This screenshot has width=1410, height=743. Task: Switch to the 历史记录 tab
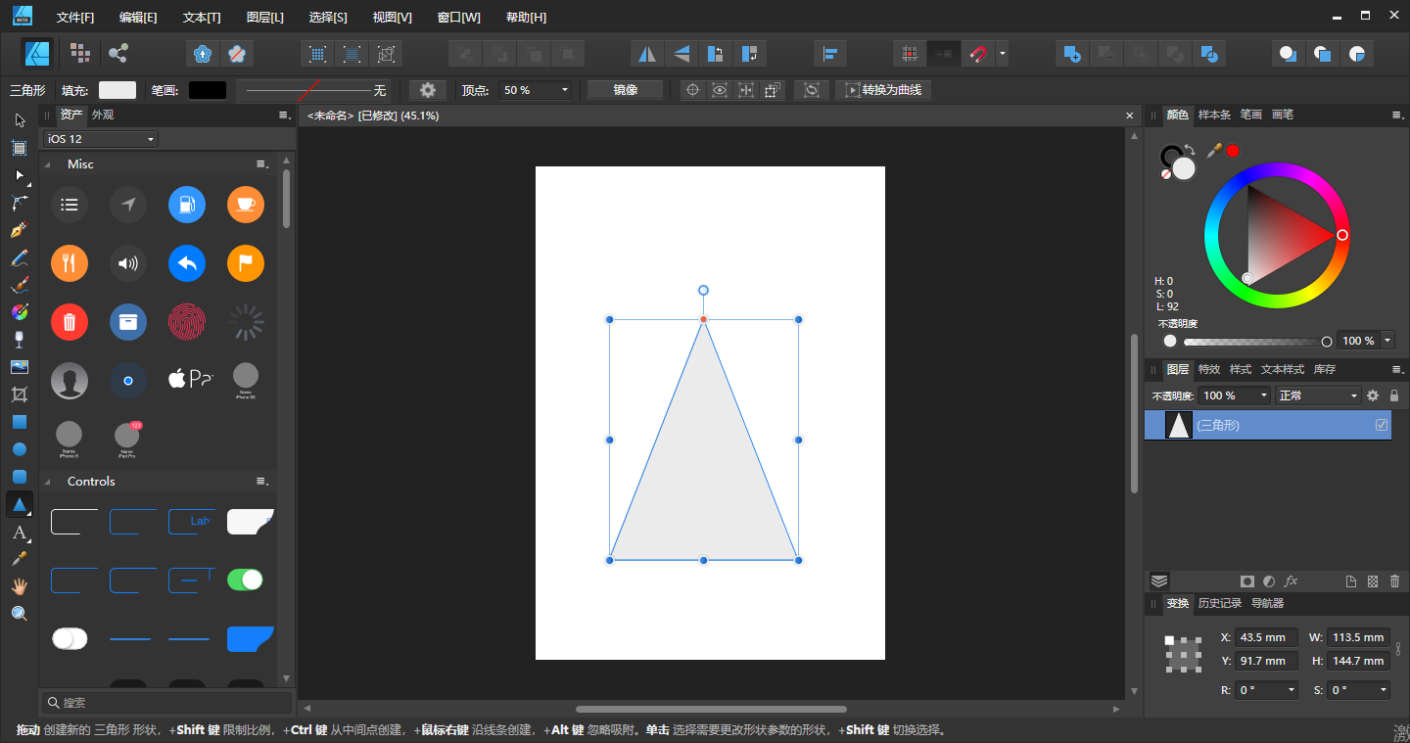[x=1219, y=603]
